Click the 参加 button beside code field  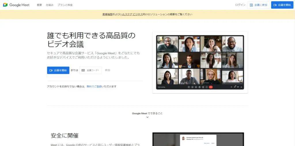[107, 70]
